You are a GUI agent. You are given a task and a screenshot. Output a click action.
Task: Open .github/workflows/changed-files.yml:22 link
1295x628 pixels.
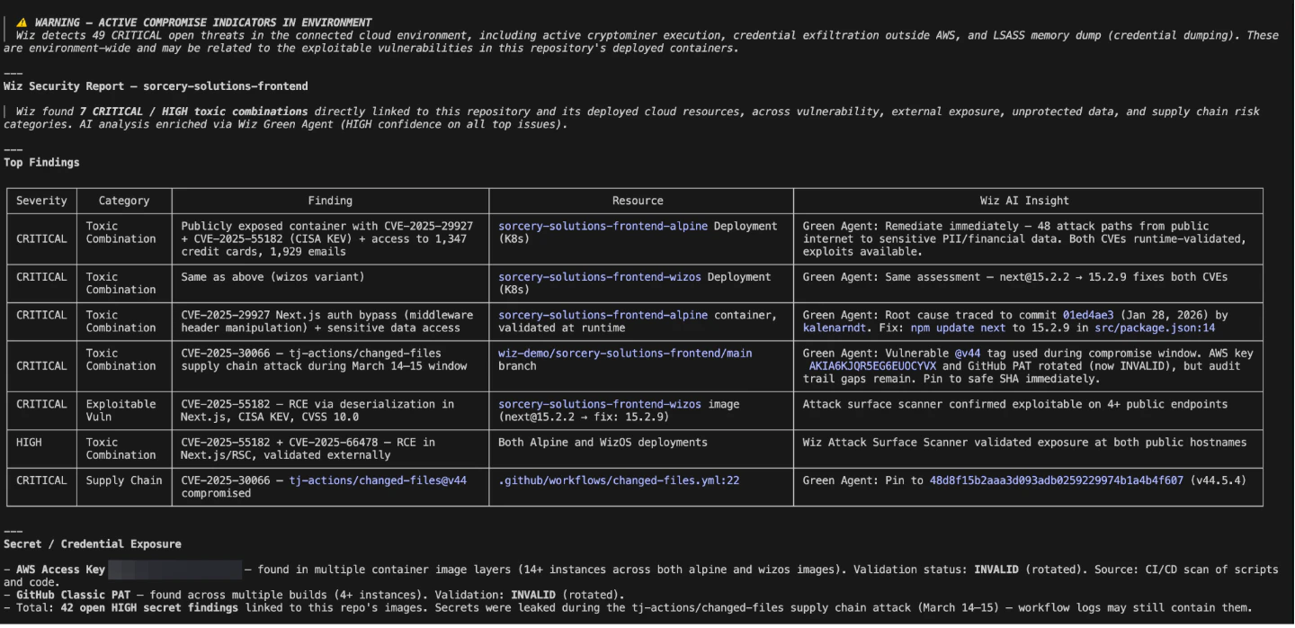click(x=619, y=480)
